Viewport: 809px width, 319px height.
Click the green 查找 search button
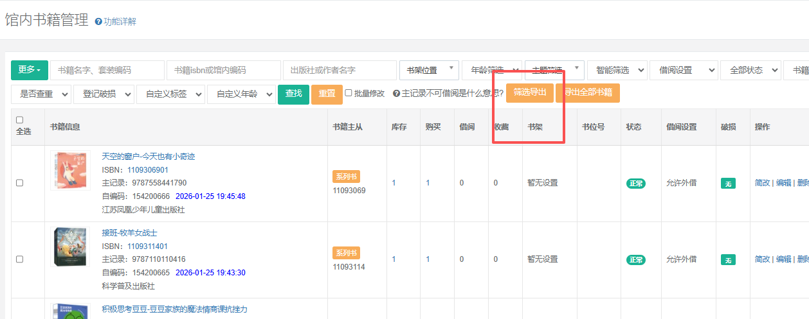pos(293,94)
